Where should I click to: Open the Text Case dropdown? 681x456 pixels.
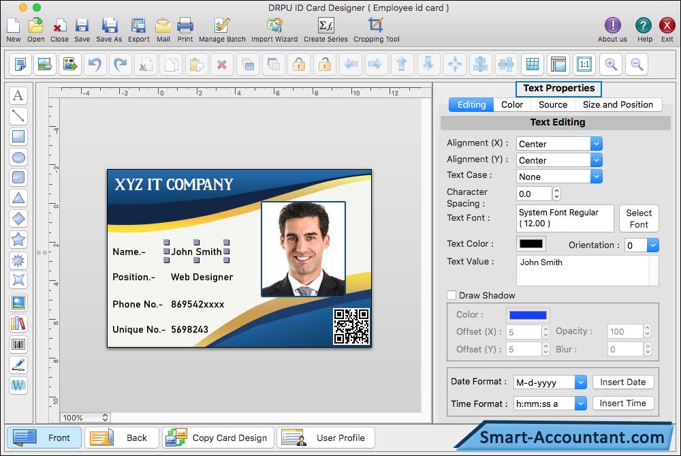(x=597, y=177)
